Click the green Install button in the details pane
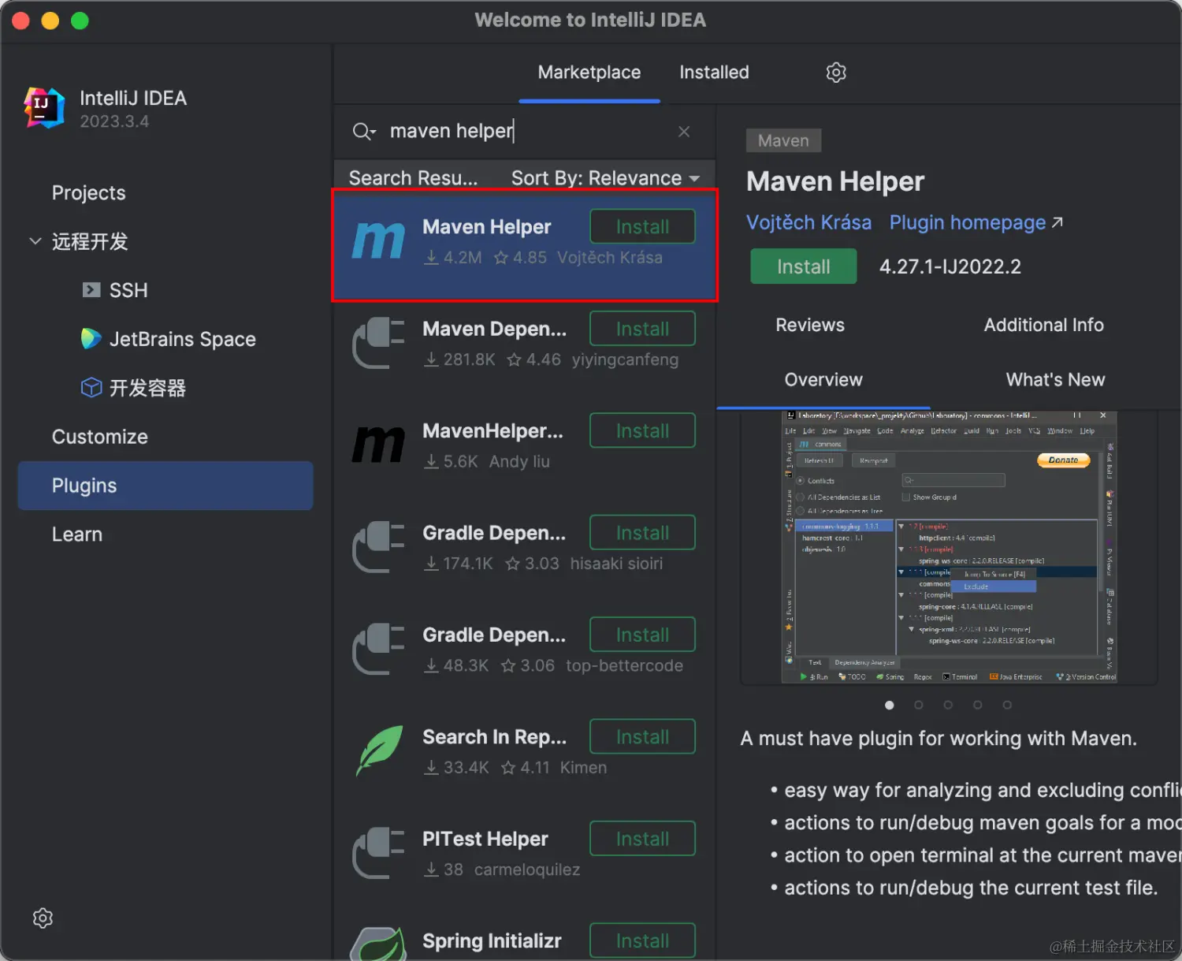Viewport: 1182px width, 961px height. tap(804, 266)
